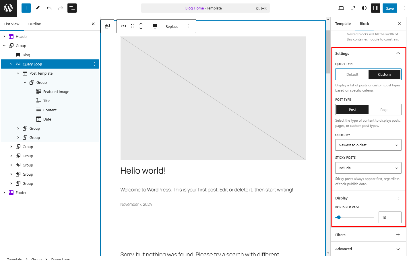Open the Order By dropdown
The image size is (407, 260).
pyautogui.click(x=368, y=145)
